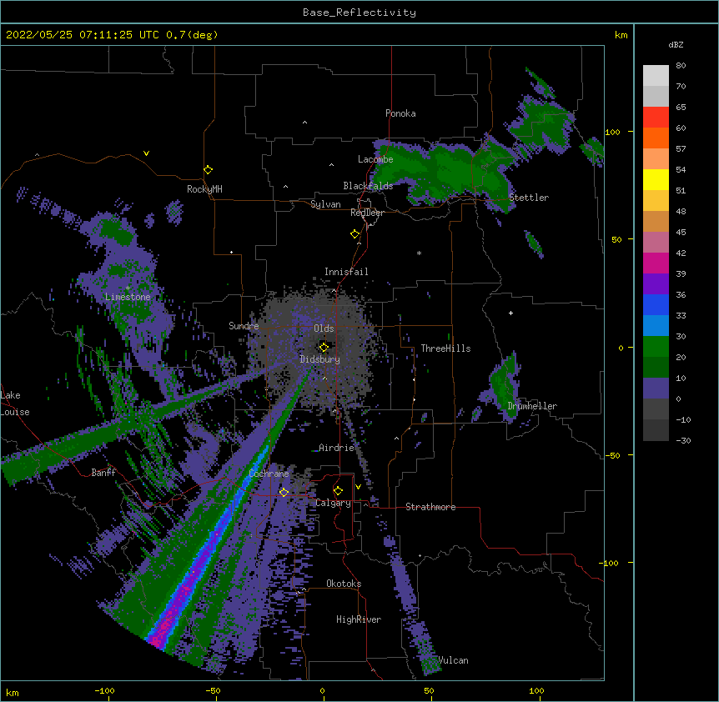
Task: Click the Sylvan label
Action: [325, 204]
